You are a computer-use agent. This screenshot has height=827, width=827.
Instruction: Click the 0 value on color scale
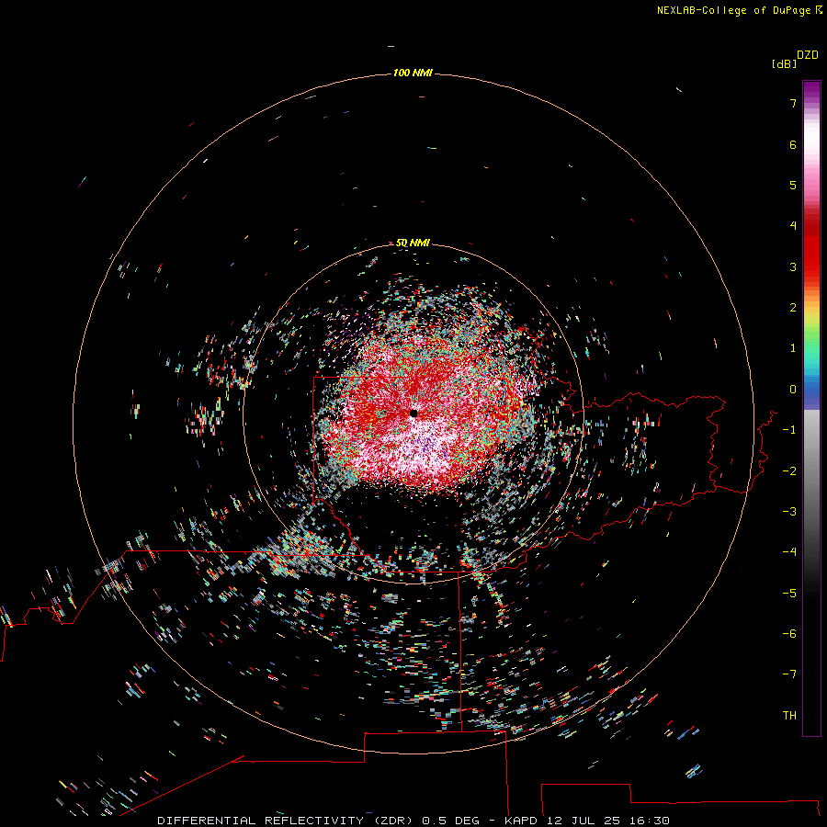point(793,390)
